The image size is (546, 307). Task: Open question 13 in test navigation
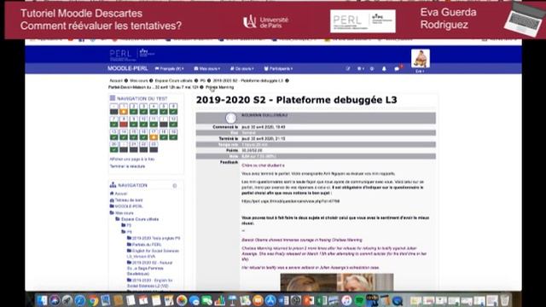[113, 135]
